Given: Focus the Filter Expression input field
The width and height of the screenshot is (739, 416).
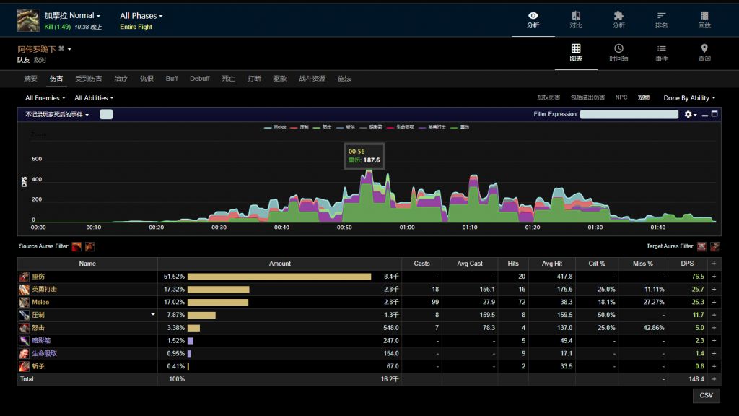Looking at the screenshot, I should click(x=629, y=114).
